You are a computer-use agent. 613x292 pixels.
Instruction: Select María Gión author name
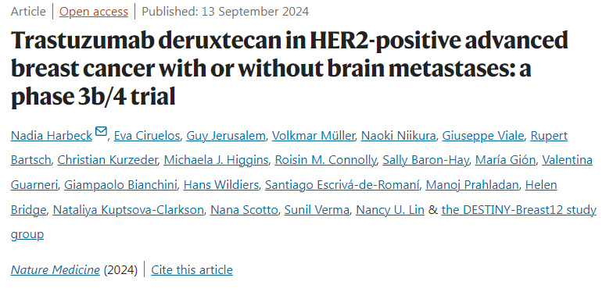click(505, 160)
